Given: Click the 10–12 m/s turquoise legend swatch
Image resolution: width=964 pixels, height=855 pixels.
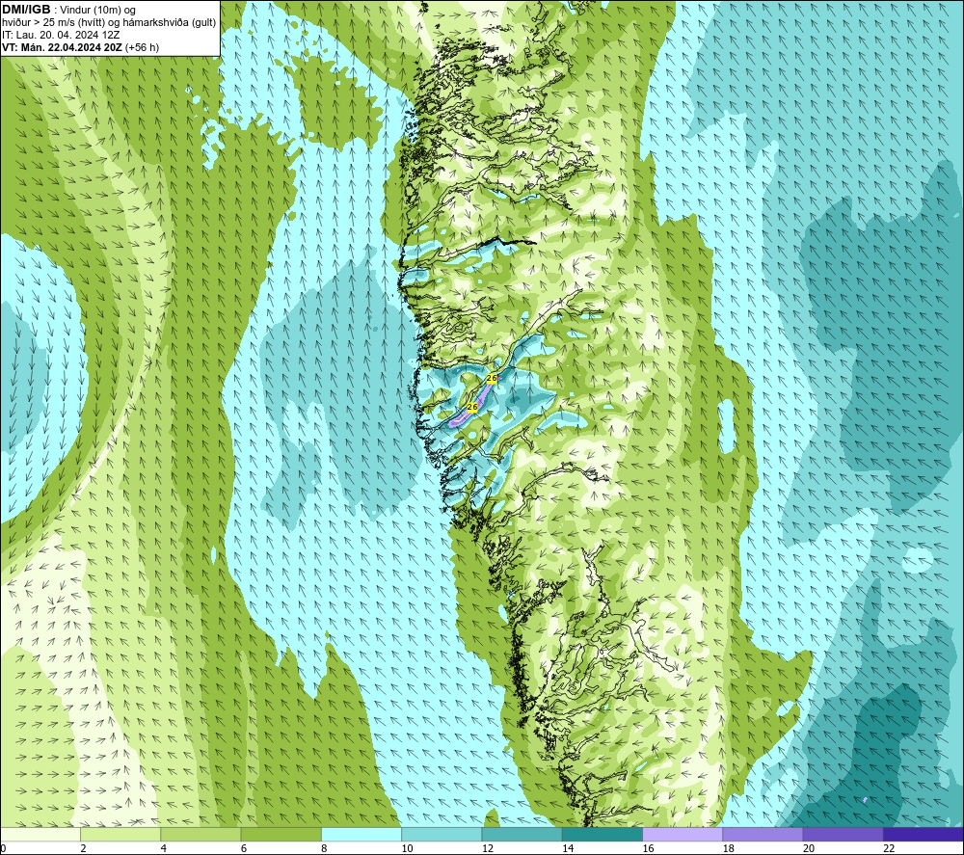Looking at the screenshot, I should pos(442,834).
